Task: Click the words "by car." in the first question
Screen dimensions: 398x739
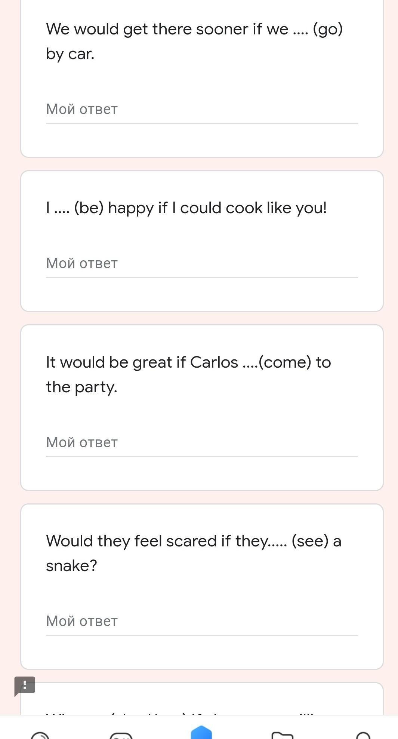Action: pos(70,54)
